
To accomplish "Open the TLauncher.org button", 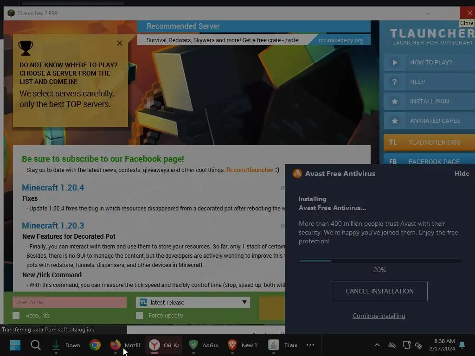I will coord(429,142).
